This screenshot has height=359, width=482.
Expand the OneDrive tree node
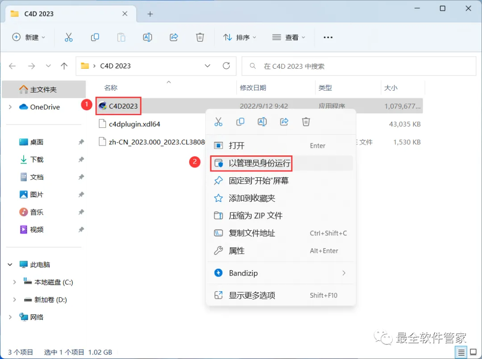pyautogui.click(x=10, y=107)
